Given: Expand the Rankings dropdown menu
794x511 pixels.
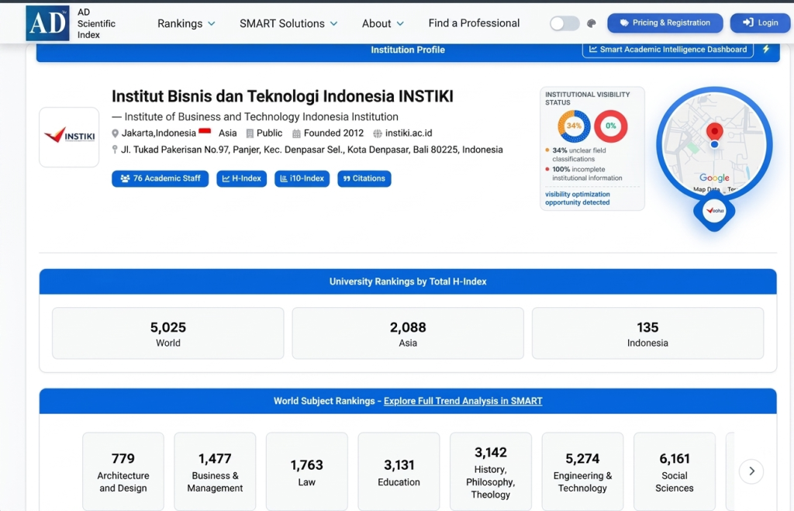Looking at the screenshot, I should point(186,23).
